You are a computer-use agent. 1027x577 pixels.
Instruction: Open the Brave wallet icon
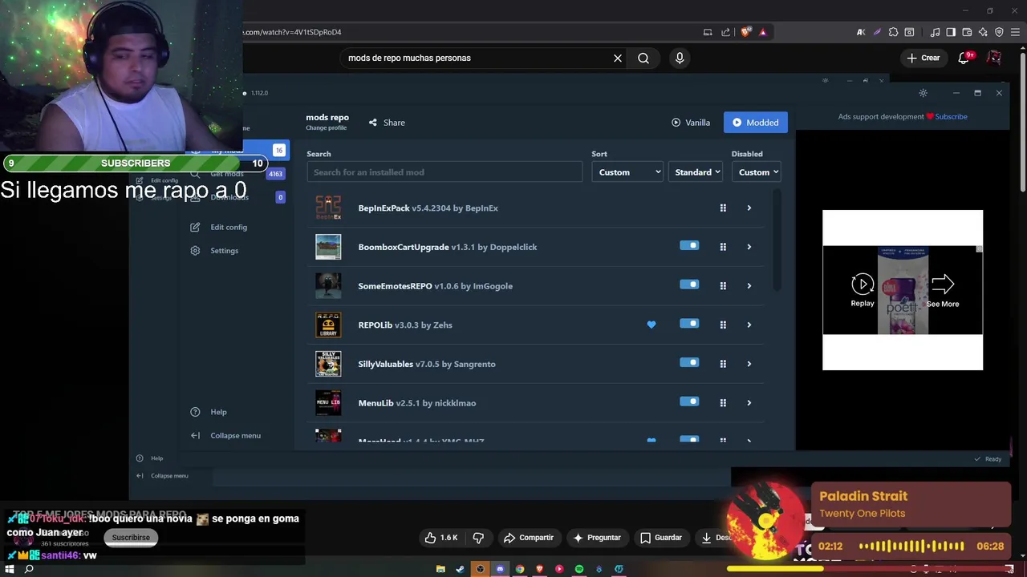pos(967,32)
